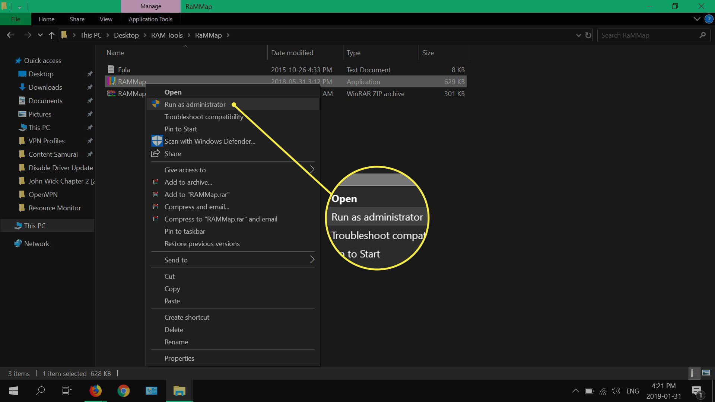Image resolution: width=715 pixels, height=402 pixels.
Task: Sort by the Name column header
Action: [115, 53]
